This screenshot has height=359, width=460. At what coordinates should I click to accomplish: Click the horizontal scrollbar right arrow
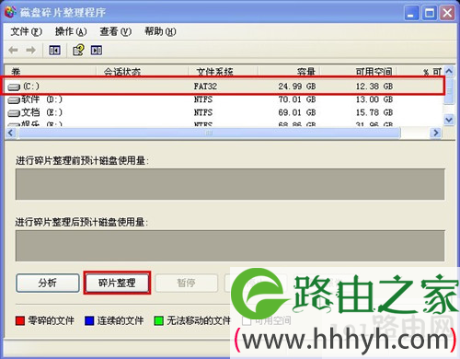pyautogui.click(x=436, y=133)
